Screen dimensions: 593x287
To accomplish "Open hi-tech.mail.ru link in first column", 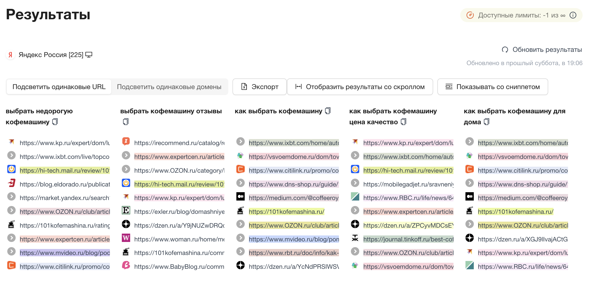I will [65, 170].
